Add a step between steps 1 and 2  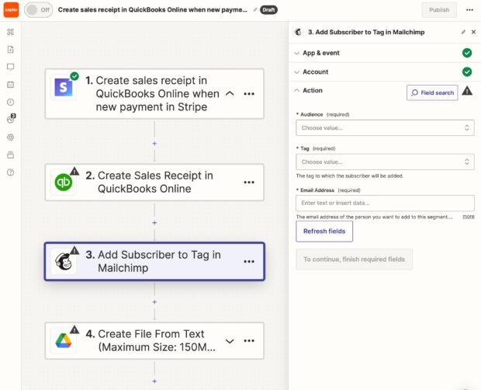tap(154, 144)
